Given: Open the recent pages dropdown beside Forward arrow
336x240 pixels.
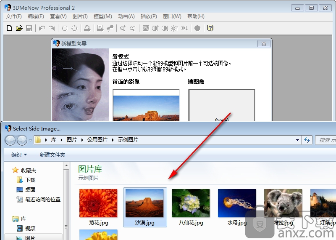Looking at the screenshot, I should tap(30, 141).
